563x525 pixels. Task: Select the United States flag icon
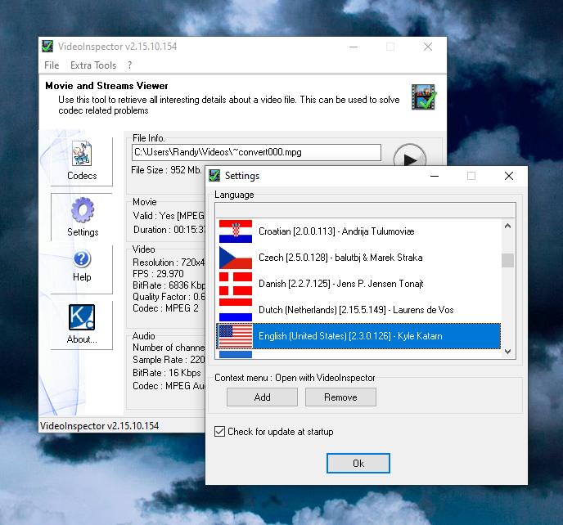coord(236,336)
